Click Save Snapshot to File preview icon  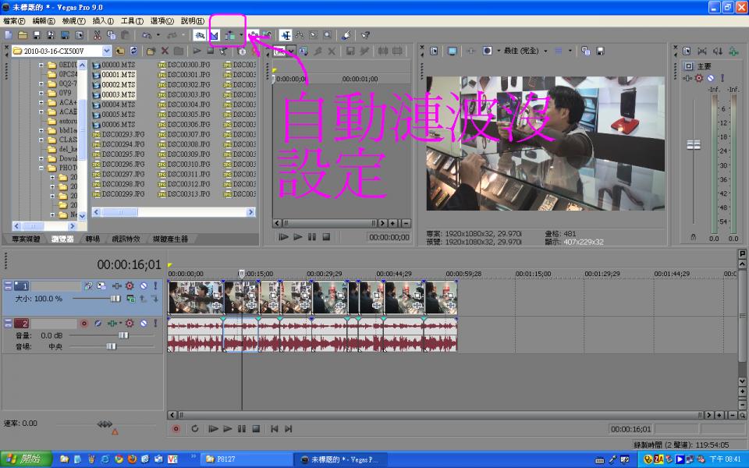pos(600,51)
